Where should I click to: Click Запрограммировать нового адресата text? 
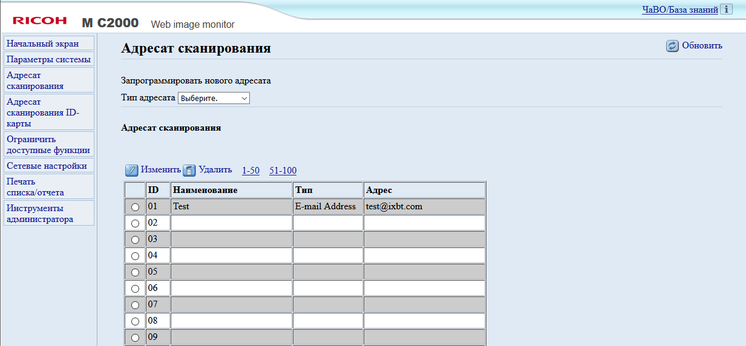pos(196,80)
